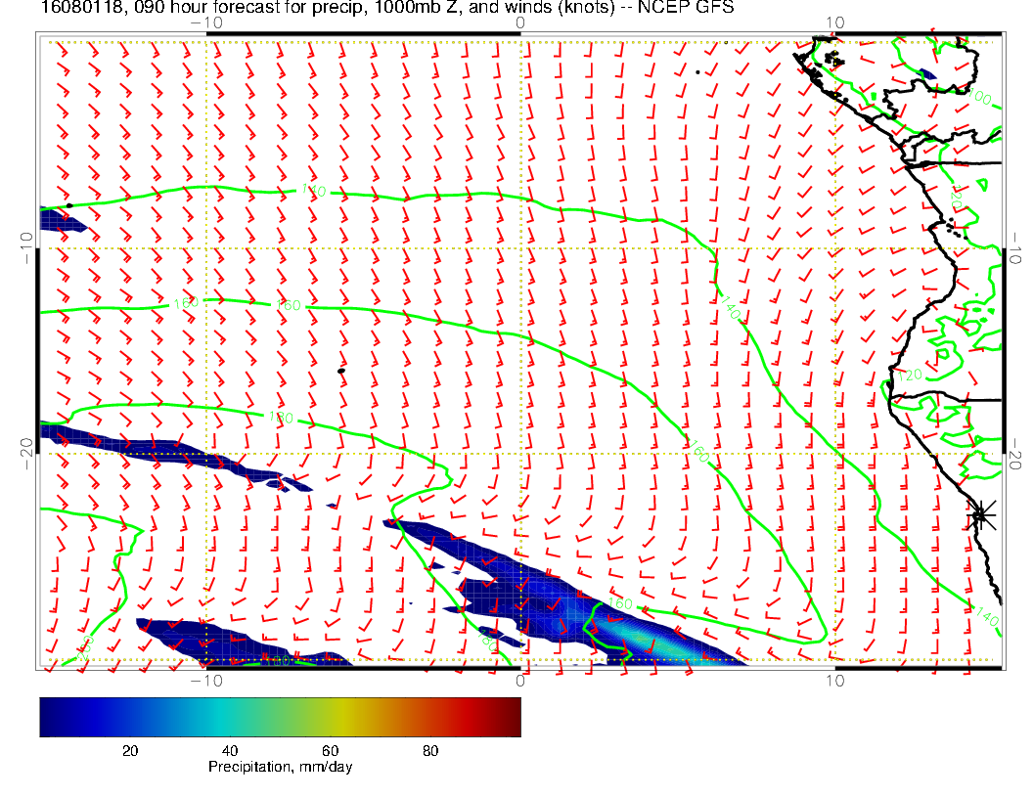
Task: Pick the "-20" latitude label on the right axis
Action: [x=1014, y=454]
